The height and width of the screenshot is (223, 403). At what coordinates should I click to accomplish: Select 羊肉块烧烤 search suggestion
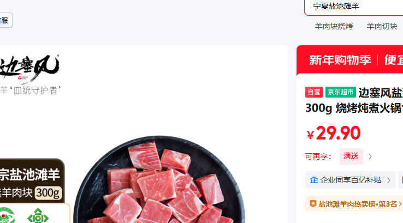[x=334, y=26]
